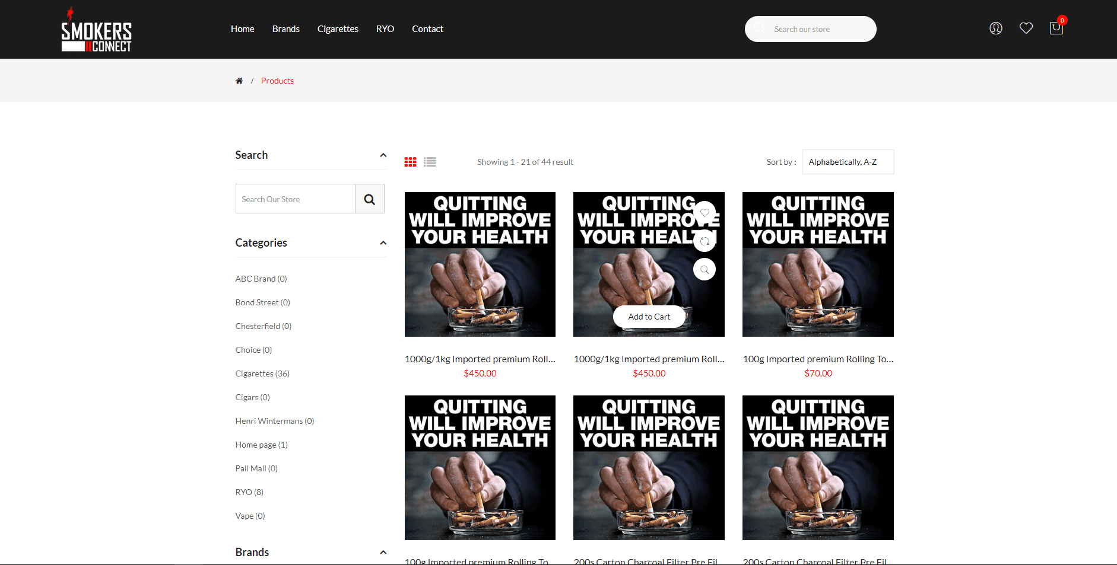Open the 100g Imported Rolling Tobacco thumbnail
Screen dimensions: 1117x565
(x=817, y=264)
